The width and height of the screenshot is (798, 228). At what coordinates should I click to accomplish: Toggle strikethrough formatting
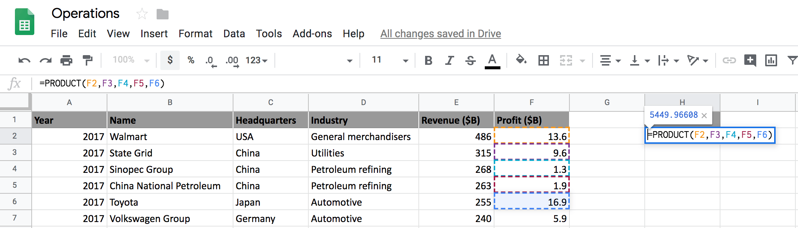tap(471, 60)
